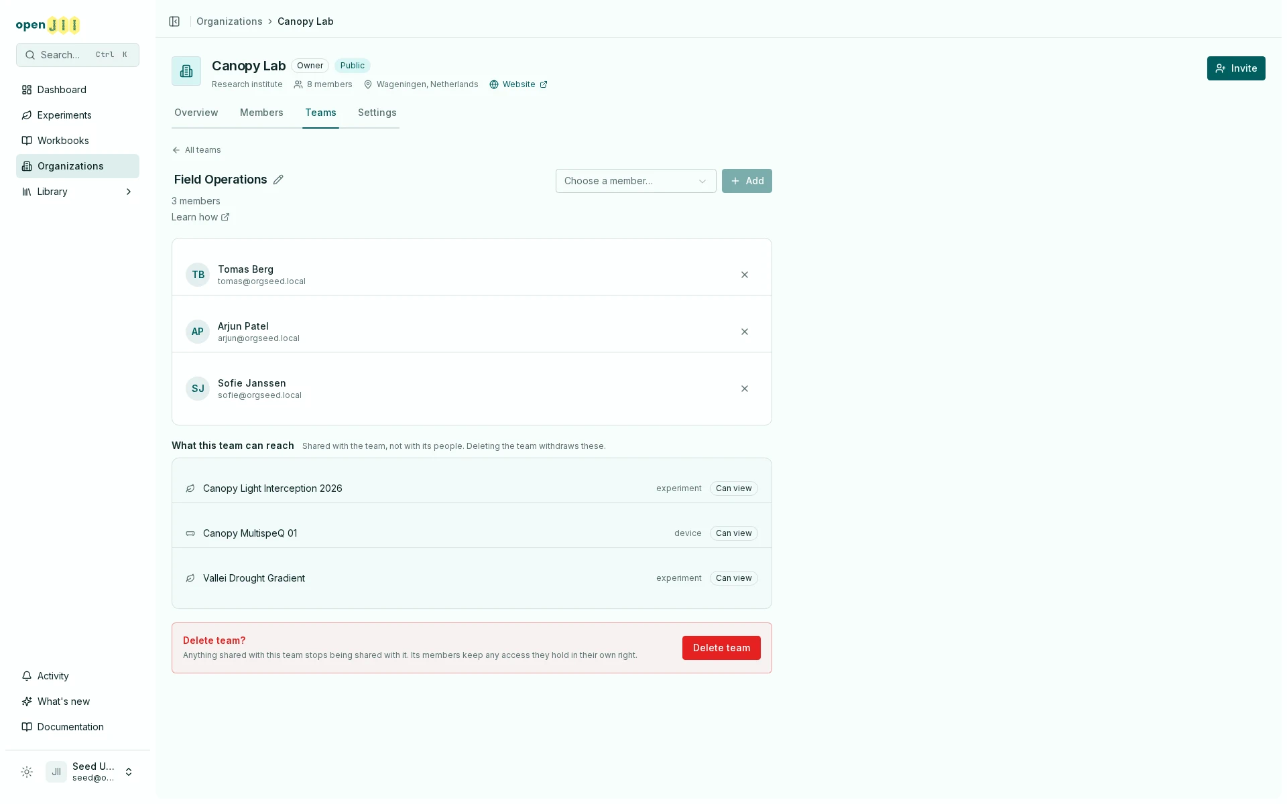The image size is (1287, 804).
Task: Click the openJII logo
Action: (x=48, y=25)
